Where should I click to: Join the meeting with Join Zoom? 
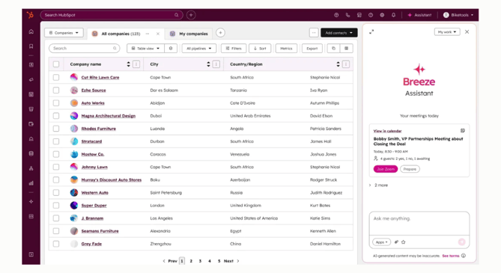pyautogui.click(x=386, y=169)
